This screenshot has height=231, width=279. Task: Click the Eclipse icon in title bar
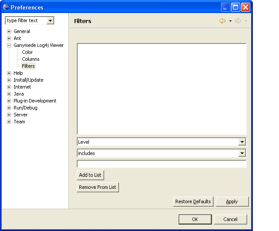pyautogui.click(x=6, y=7)
